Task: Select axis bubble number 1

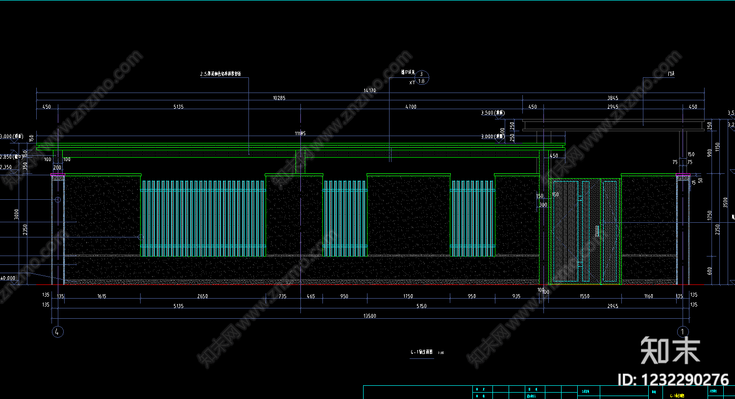Action: [x=683, y=332]
